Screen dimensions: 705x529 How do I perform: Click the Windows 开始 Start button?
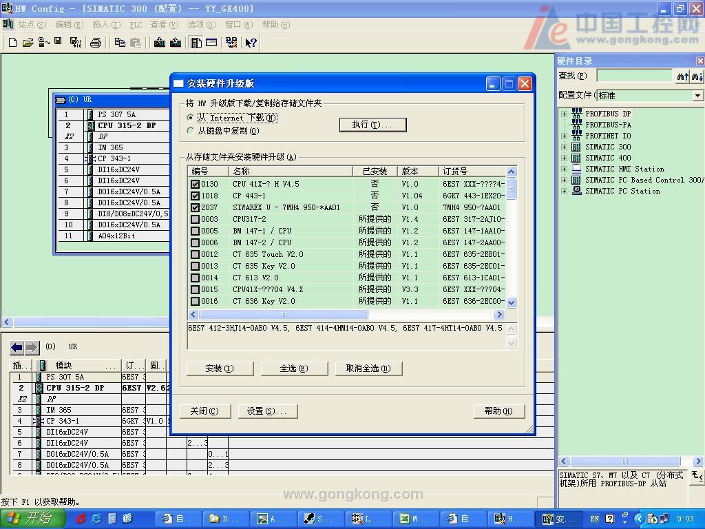(x=32, y=519)
